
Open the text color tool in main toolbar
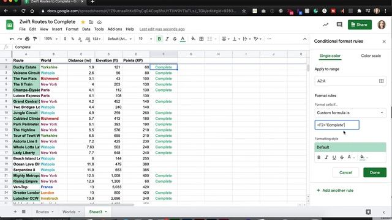183,39
